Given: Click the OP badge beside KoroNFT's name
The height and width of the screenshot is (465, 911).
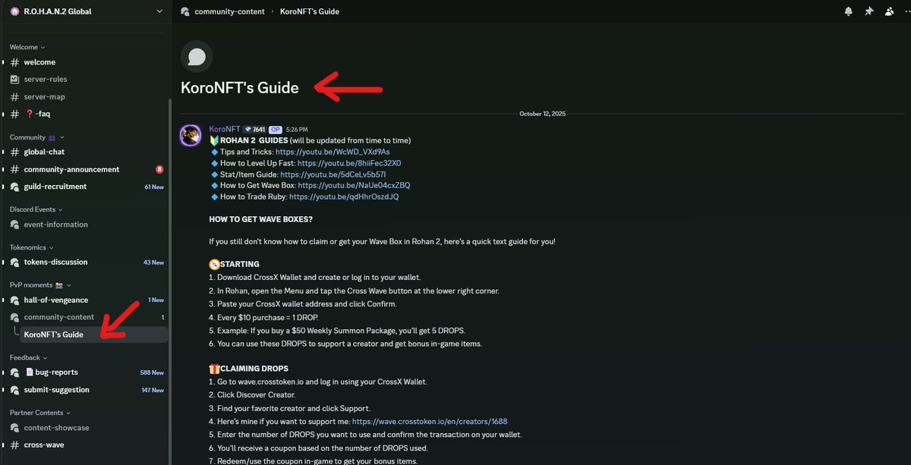Looking at the screenshot, I should [x=276, y=129].
